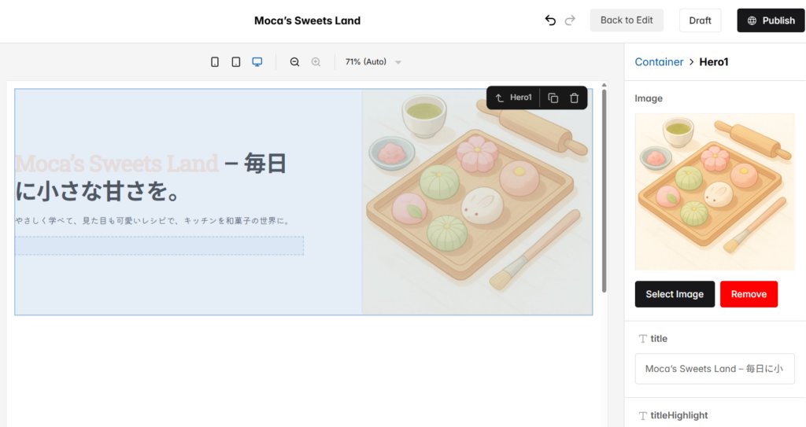
Task: Click the undo arrow icon
Action: pos(550,20)
